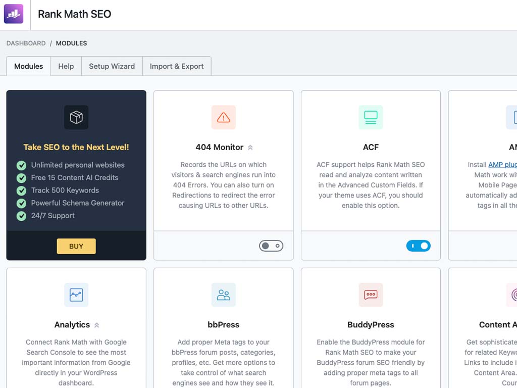
Task: Click the ACF monitor icon
Action: 371,117
